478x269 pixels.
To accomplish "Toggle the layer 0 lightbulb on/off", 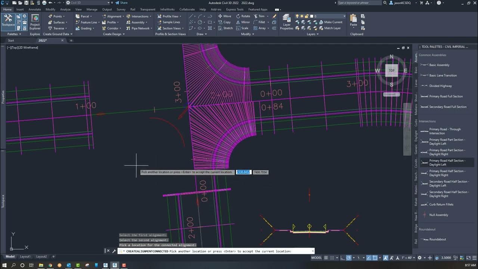I will tap(297, 16).
